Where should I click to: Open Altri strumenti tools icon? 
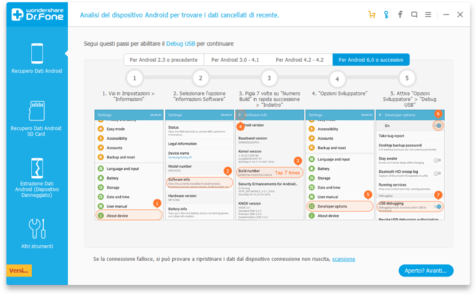pyautogui.click(x=37, y=228)
